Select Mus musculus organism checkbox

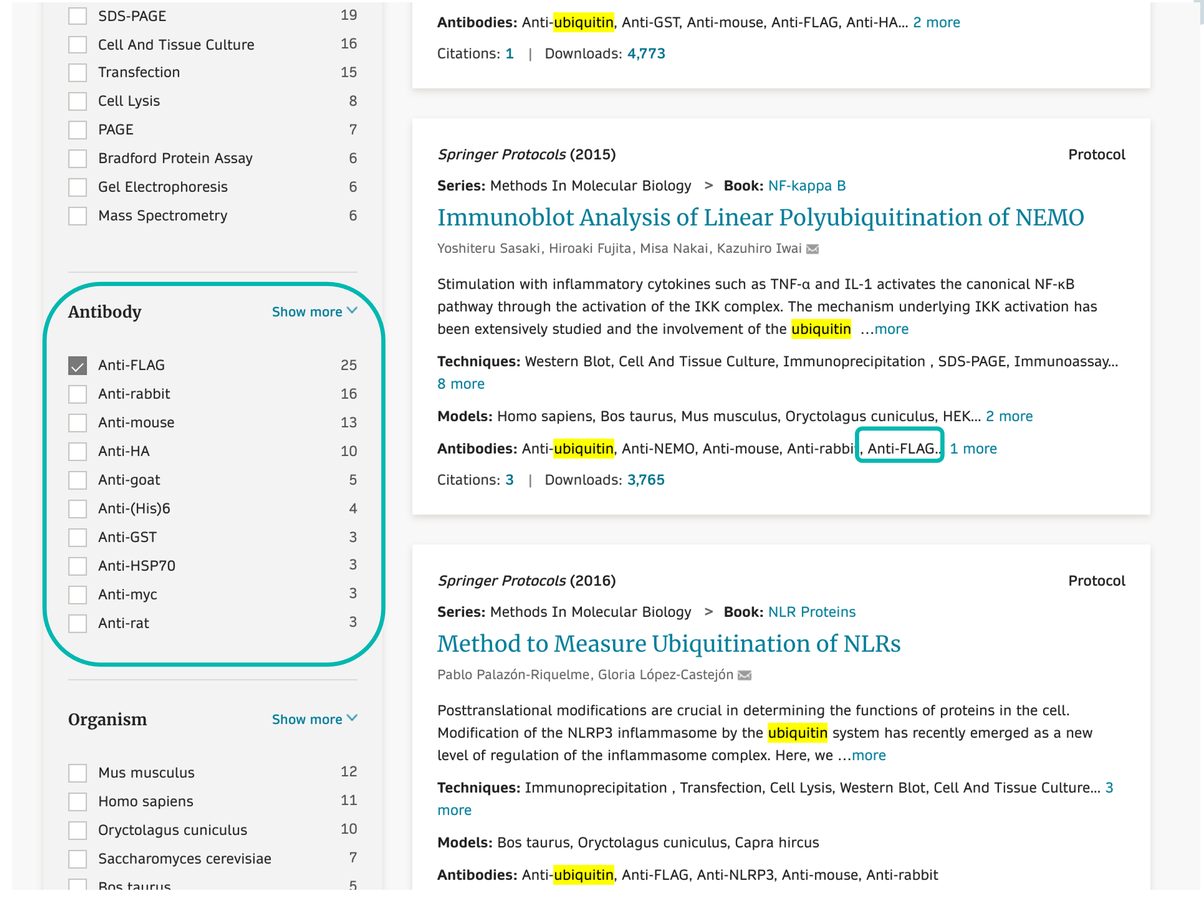(77, 773)
